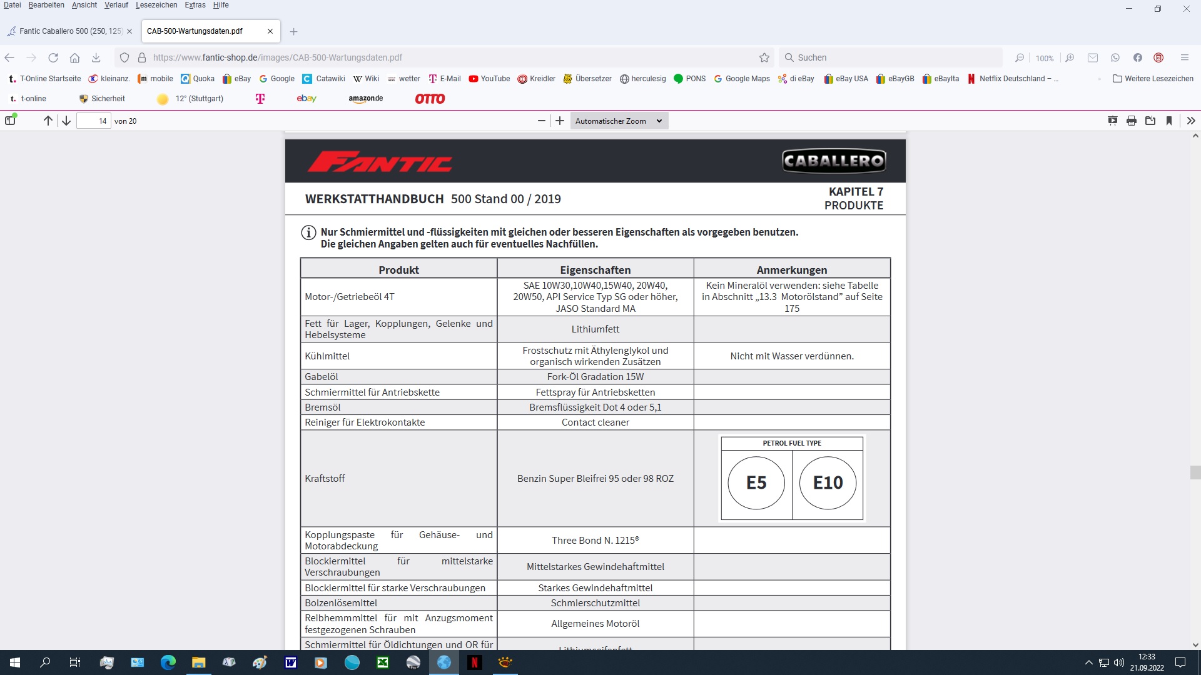Open the Firefox hamburger application menu
Screen dimensions: 1201x675
pyautogui.click(x=1184, y=57)
